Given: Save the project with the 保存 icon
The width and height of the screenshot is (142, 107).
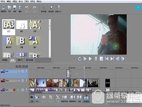Looking at the screenshot, I should pos(15,9).
